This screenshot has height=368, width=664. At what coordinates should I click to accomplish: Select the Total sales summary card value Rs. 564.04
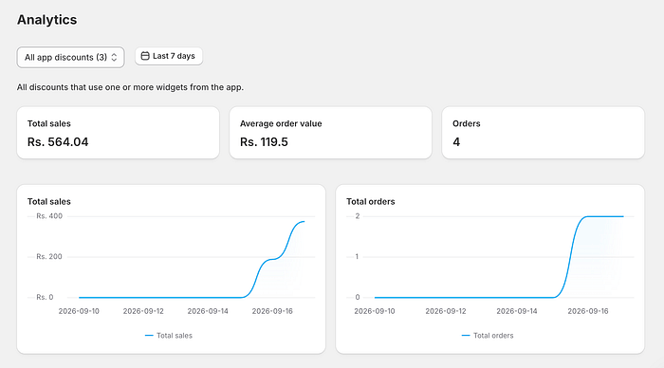pyautogui.click(x=58, y=142)
